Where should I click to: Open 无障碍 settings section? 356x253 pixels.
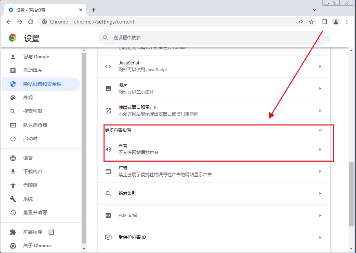(41, 185)
